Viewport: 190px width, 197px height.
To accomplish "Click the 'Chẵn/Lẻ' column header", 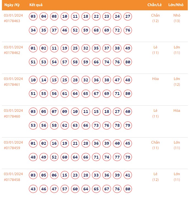I will [x=155, y=5].
